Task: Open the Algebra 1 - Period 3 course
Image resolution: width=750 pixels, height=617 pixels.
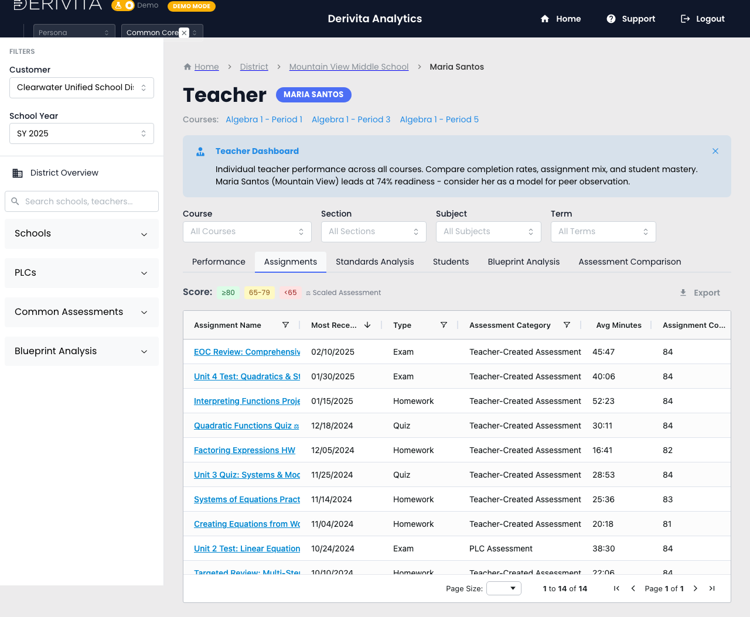Action: pyautogui.click(x=351, y=119)
